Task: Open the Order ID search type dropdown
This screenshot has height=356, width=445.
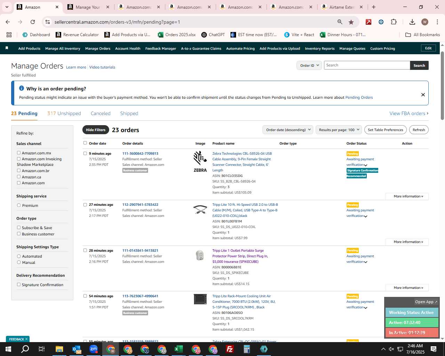Action: click(x=309, y=65)
